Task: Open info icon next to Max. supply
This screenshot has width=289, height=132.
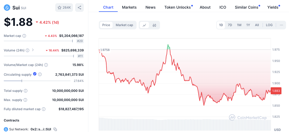Action: [x=25, y=100]
